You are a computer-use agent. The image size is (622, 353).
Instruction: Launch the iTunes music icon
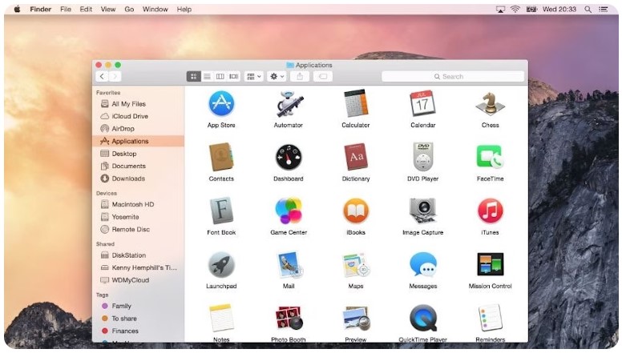(490, 211)
